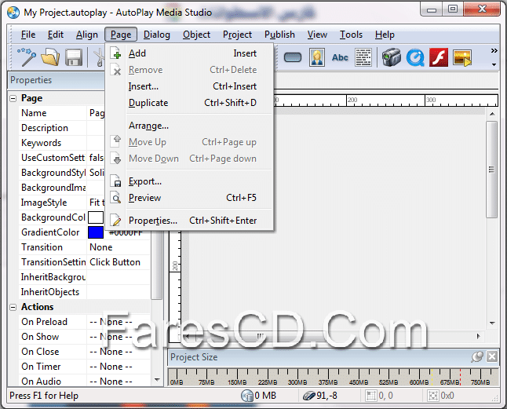Collapse the Page property category
Viewport: 507px width, 409px height.
coord(13,98)
